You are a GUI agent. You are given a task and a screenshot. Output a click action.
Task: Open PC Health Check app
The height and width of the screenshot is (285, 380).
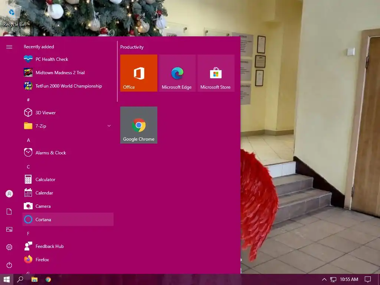[68, 59]
